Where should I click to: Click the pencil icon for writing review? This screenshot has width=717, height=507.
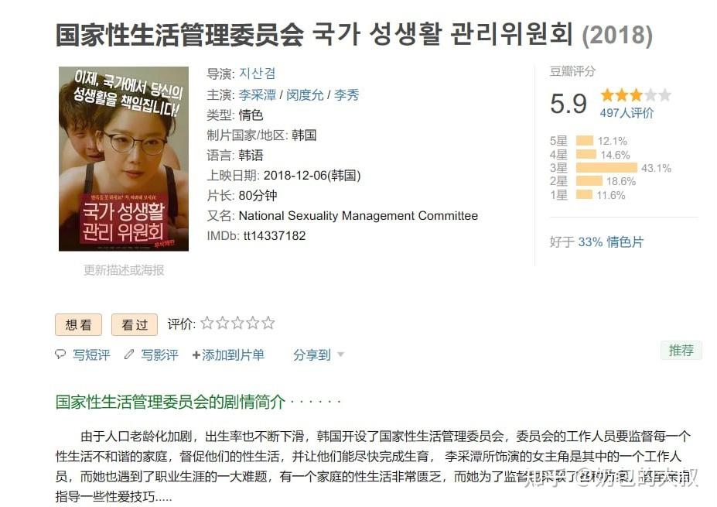(129, 355)
